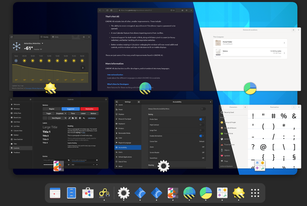Click the Link Button hyperlink
Screen dimensions: 307x206
92,118
